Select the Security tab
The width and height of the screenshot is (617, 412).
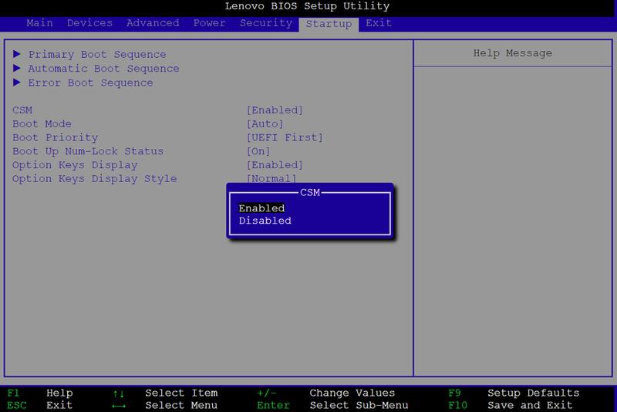coord(266,23)
